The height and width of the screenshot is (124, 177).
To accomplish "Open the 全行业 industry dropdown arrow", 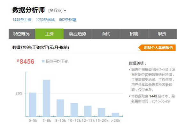I will coord(65,11).
